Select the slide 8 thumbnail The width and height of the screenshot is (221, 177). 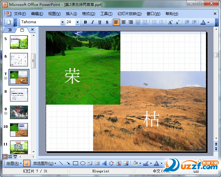point(19,95)
